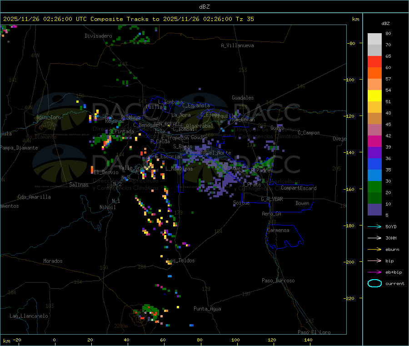This screenshot has height=346, width=409.
Task: Select the dark orange 57-60 dBZ swatch
Action: point(374,73)
